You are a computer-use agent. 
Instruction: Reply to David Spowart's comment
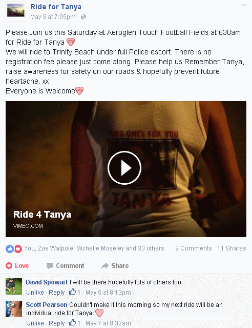tap(56, 292)
